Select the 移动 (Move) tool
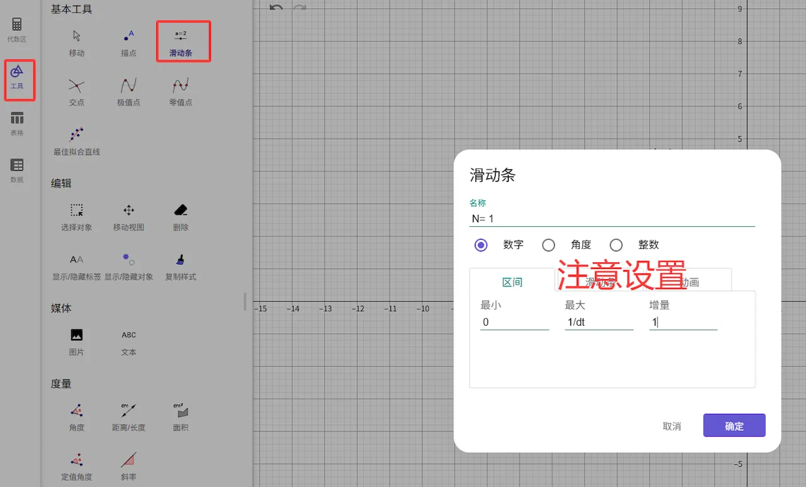The height and width of the screenshot is (487, 806). point(76,42)
